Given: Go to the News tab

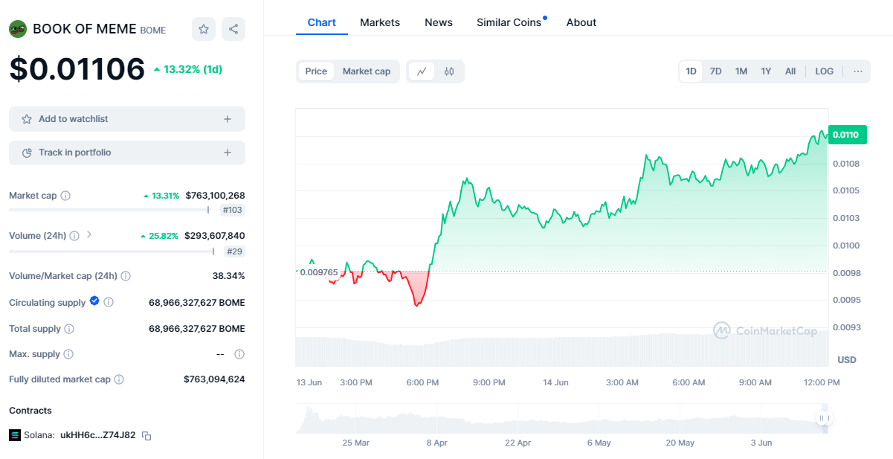Looking at the screenshot, I should (x=439, y=22).
